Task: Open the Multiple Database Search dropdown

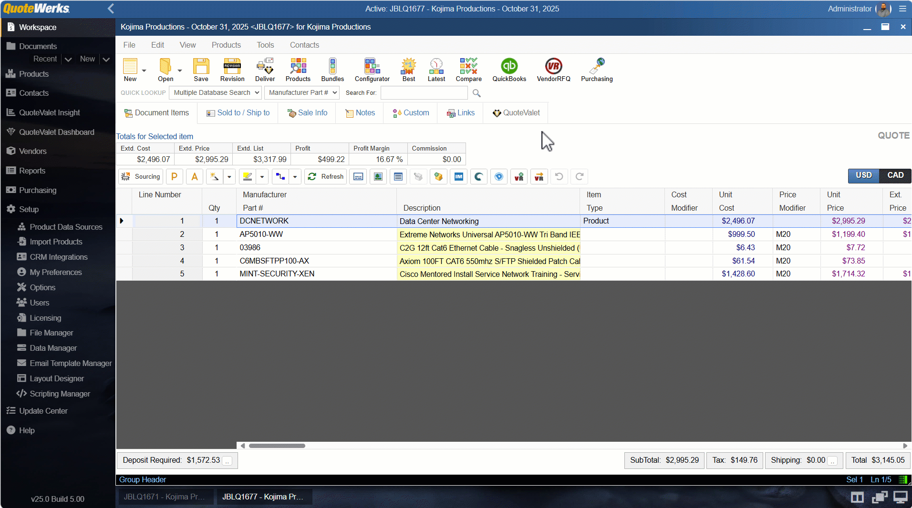Action: coord(216,92)
